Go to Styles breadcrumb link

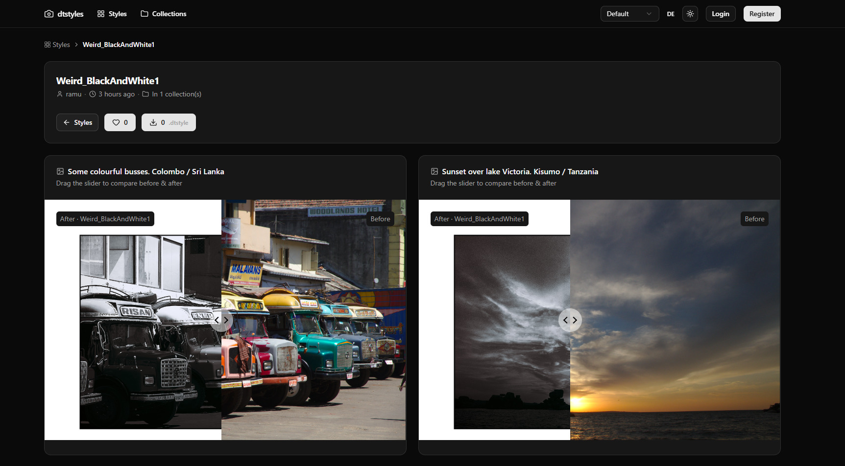point(57,45)
